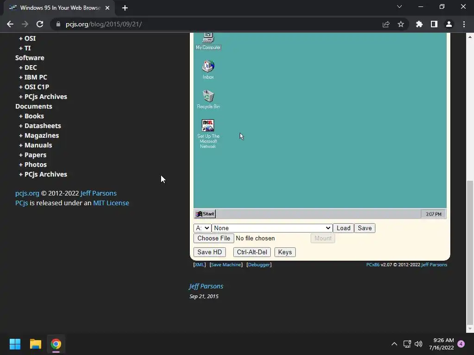
Task: Expand the OSI C1P software item
Action: pyautogui.click(x=34, y=86)
